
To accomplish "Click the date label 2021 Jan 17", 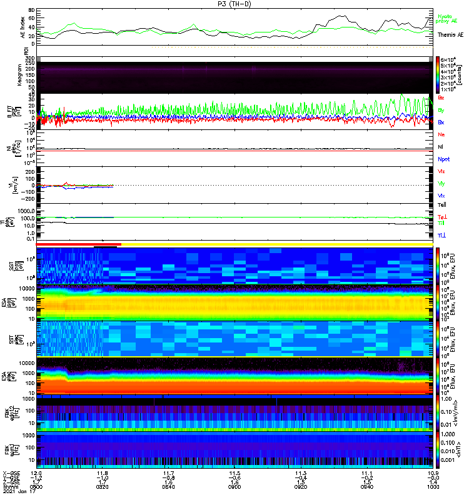I will 19,491.
